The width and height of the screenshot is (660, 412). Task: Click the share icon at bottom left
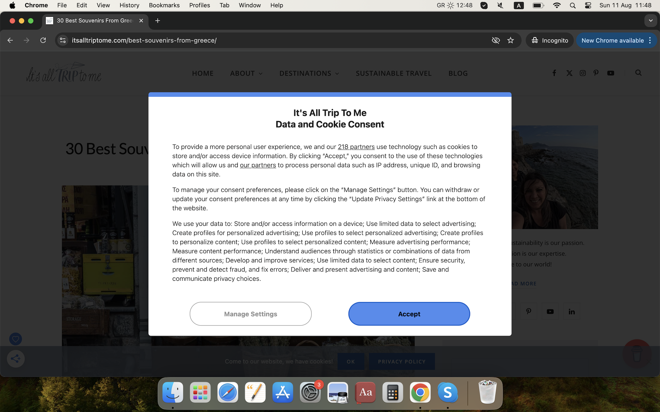coord(15,359)
